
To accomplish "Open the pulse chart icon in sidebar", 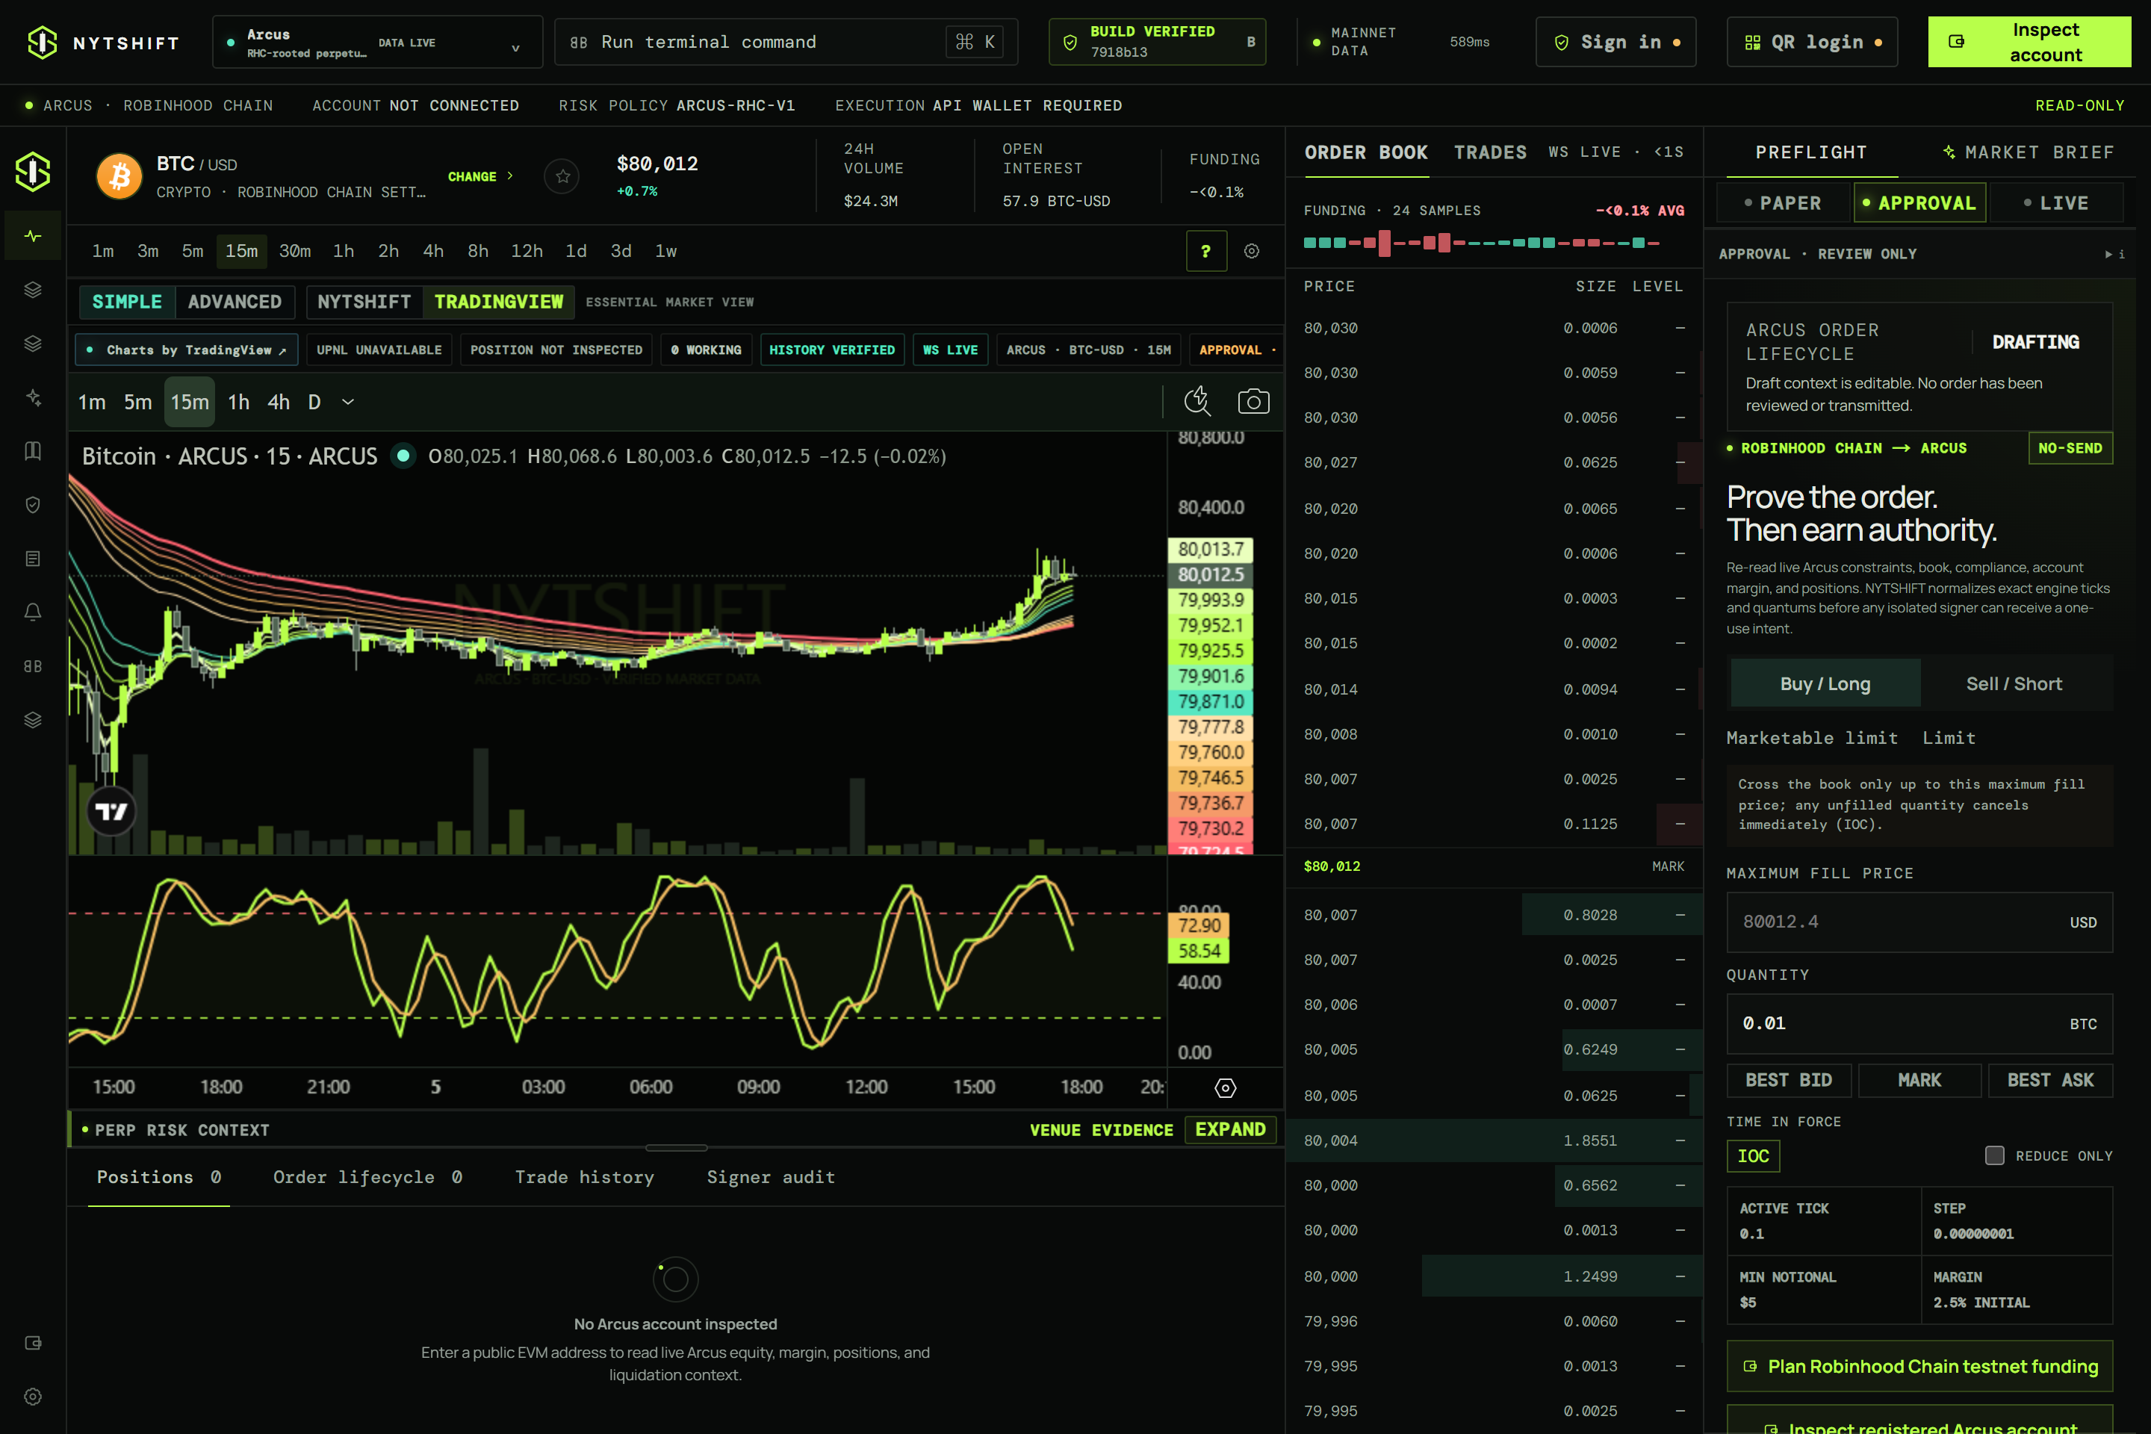I will (33, 236).
